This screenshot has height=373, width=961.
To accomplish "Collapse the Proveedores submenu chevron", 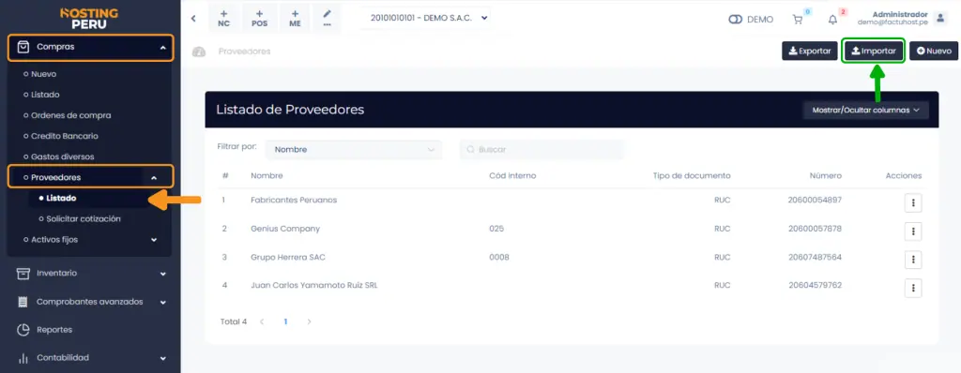I will point(153,178).
